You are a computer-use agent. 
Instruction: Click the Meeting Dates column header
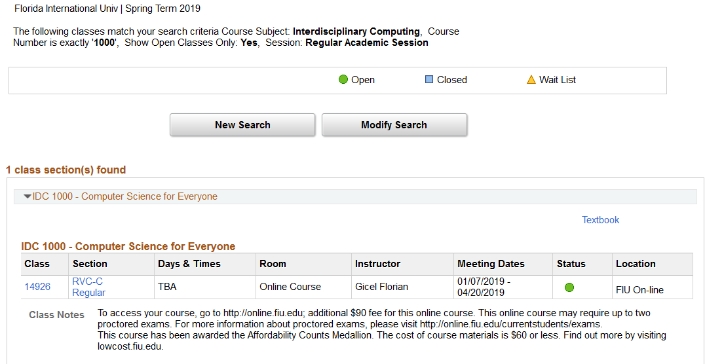pos(491,264)
